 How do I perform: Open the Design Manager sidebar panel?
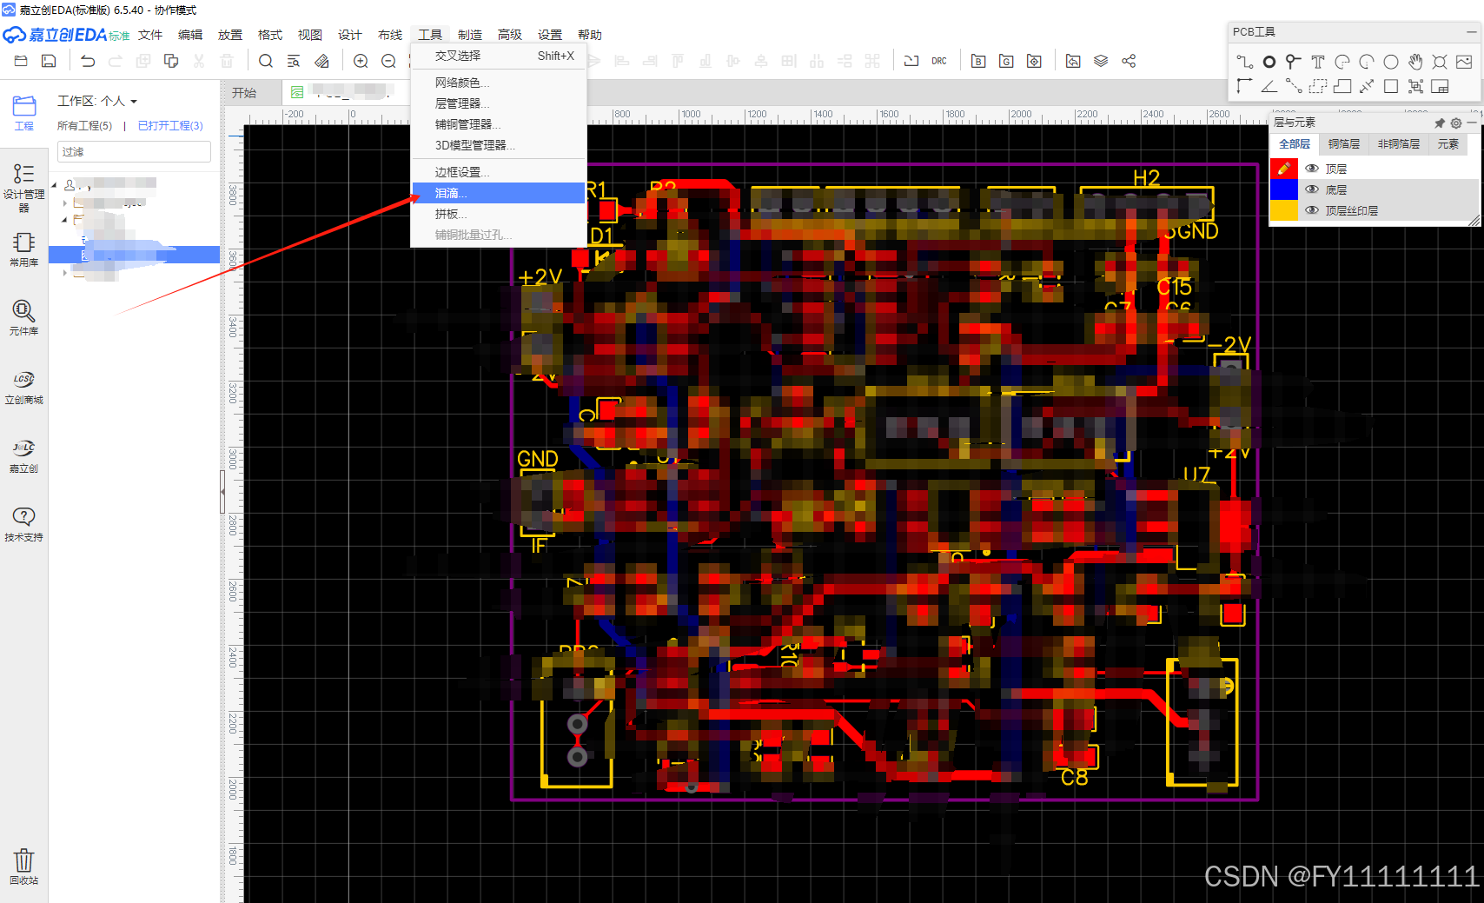(23, 187)
